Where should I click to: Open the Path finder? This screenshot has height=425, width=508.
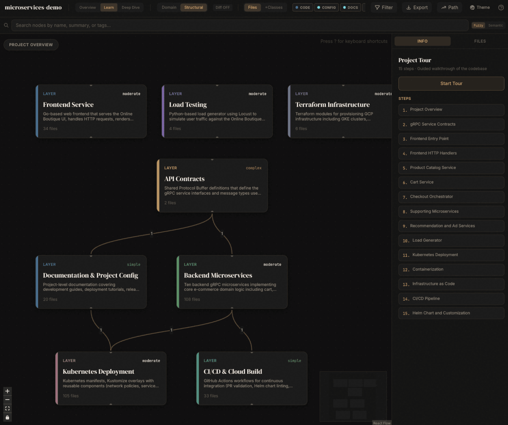click(x=450, y=8)
